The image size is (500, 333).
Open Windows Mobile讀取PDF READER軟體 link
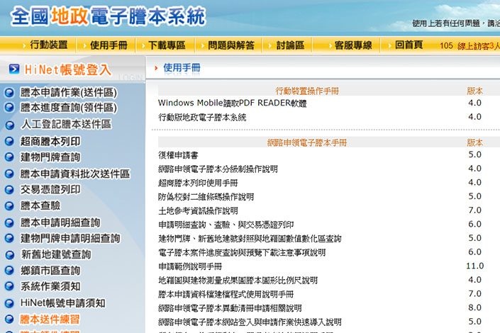pos(232,103)
